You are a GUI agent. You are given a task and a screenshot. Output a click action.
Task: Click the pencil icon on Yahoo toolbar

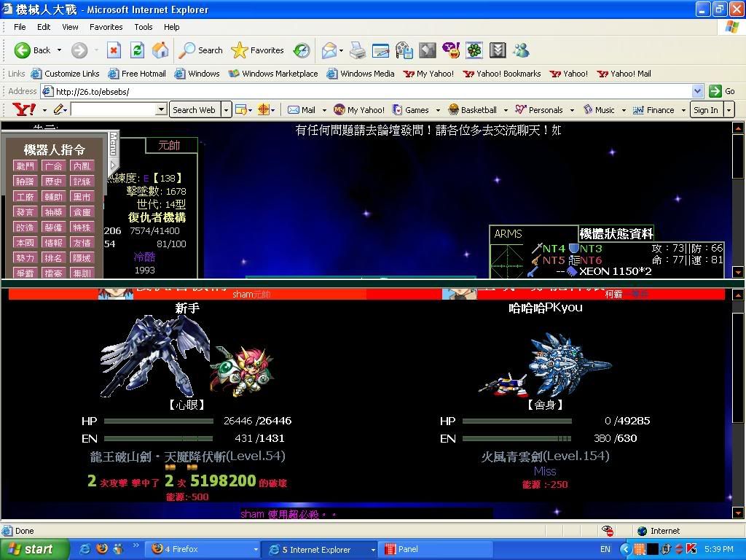(x=58, y=110)
